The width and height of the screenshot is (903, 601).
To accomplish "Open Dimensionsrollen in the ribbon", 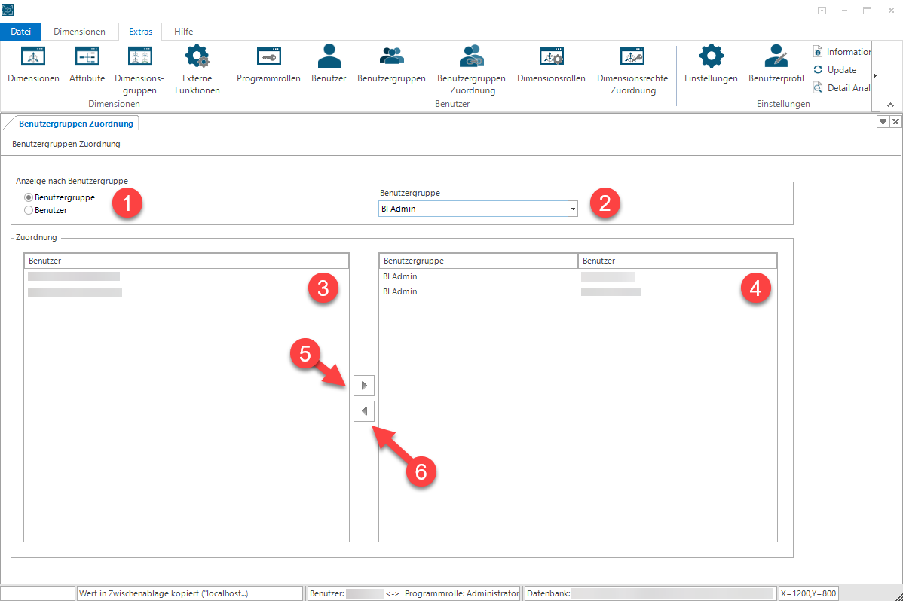I will point(551,63).
